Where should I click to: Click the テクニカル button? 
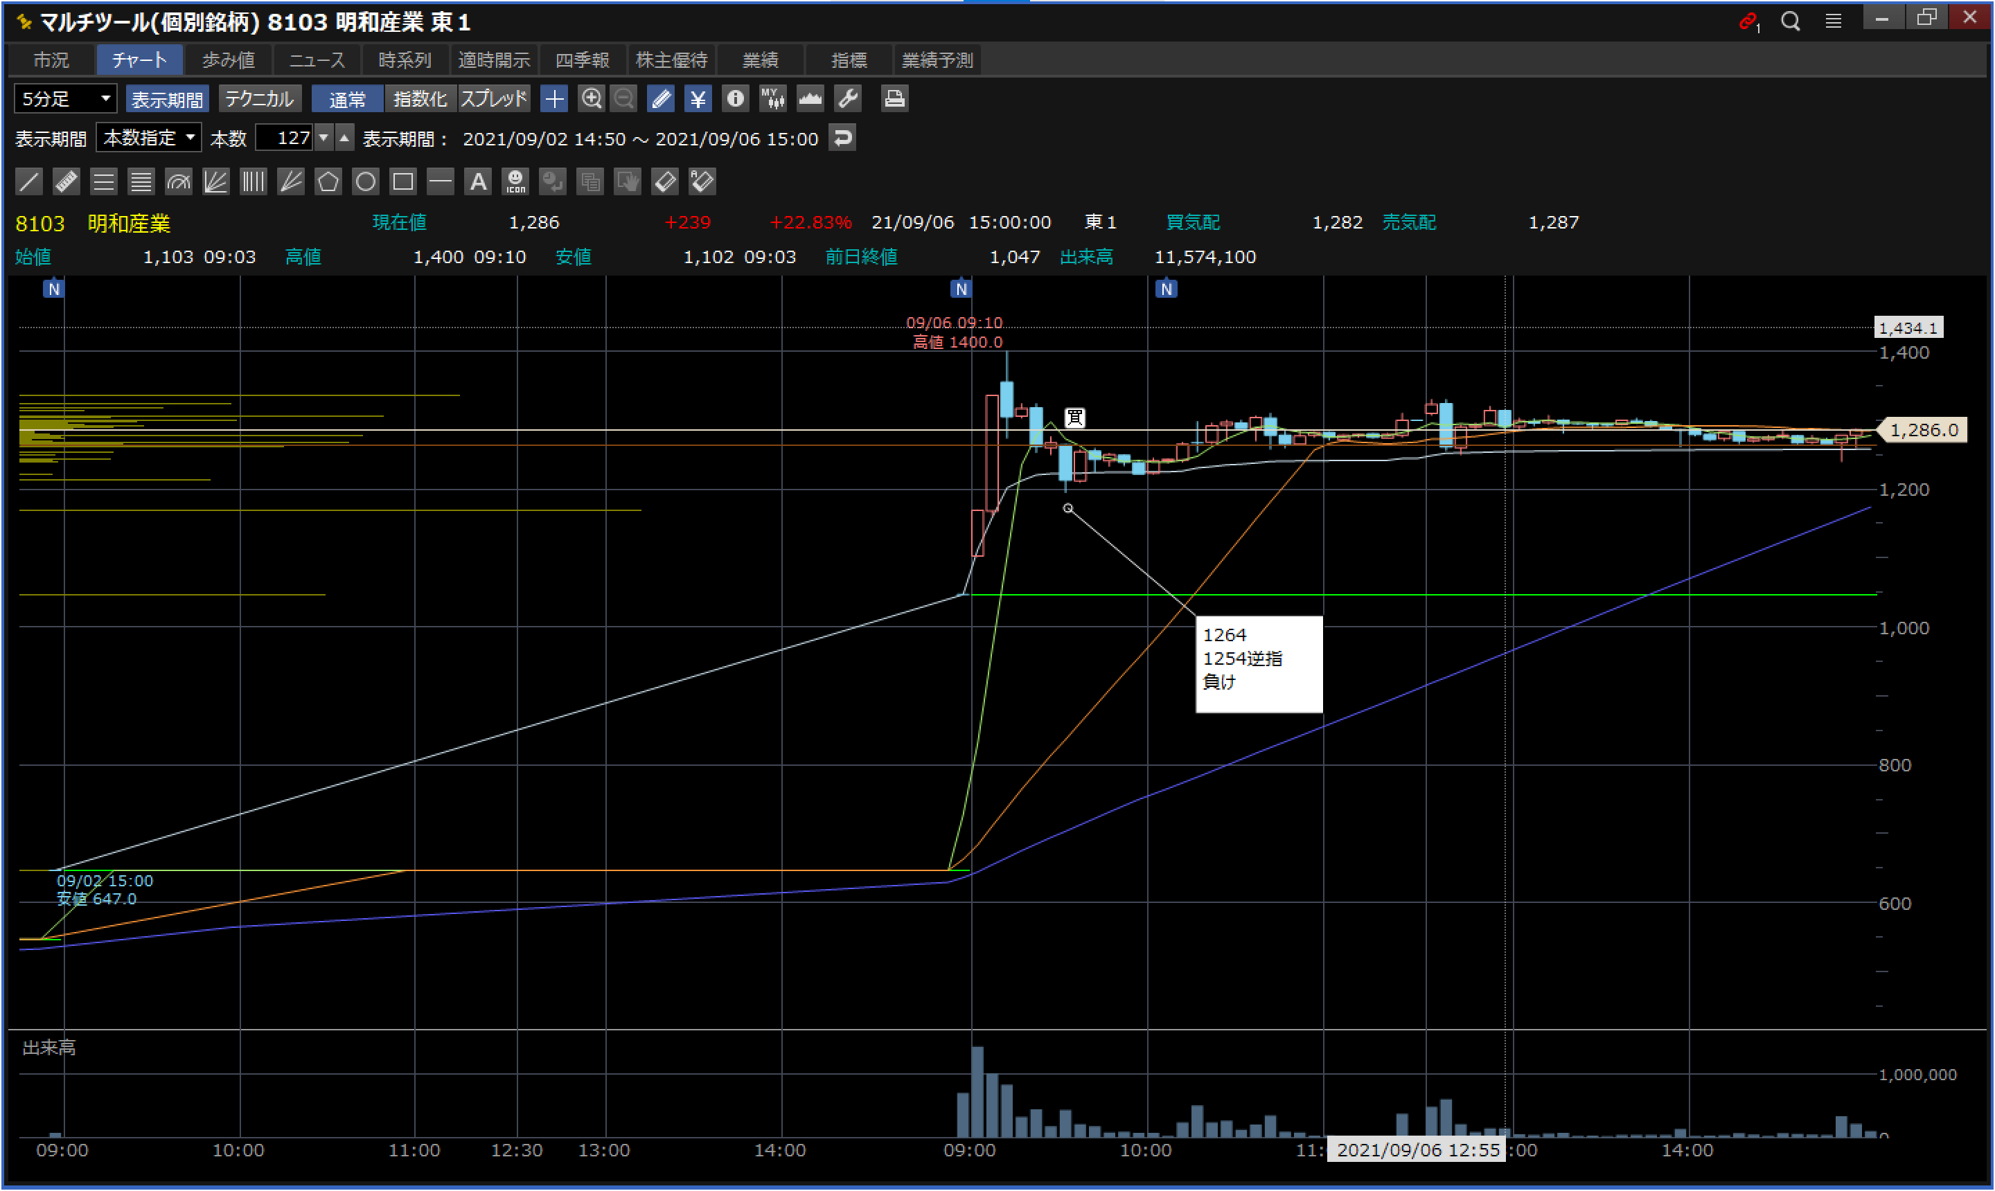[259, 99]
